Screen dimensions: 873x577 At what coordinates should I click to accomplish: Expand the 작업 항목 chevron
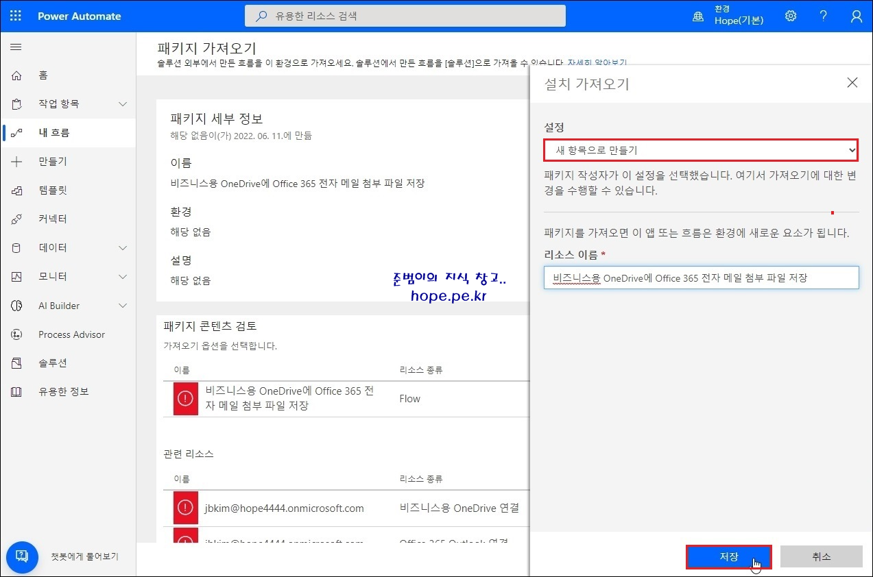pos(123,104)
